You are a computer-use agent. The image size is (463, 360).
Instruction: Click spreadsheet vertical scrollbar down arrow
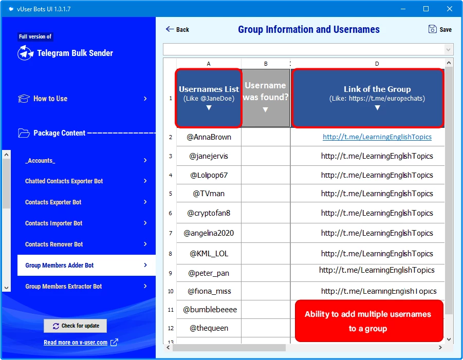[x=449, y=339]
